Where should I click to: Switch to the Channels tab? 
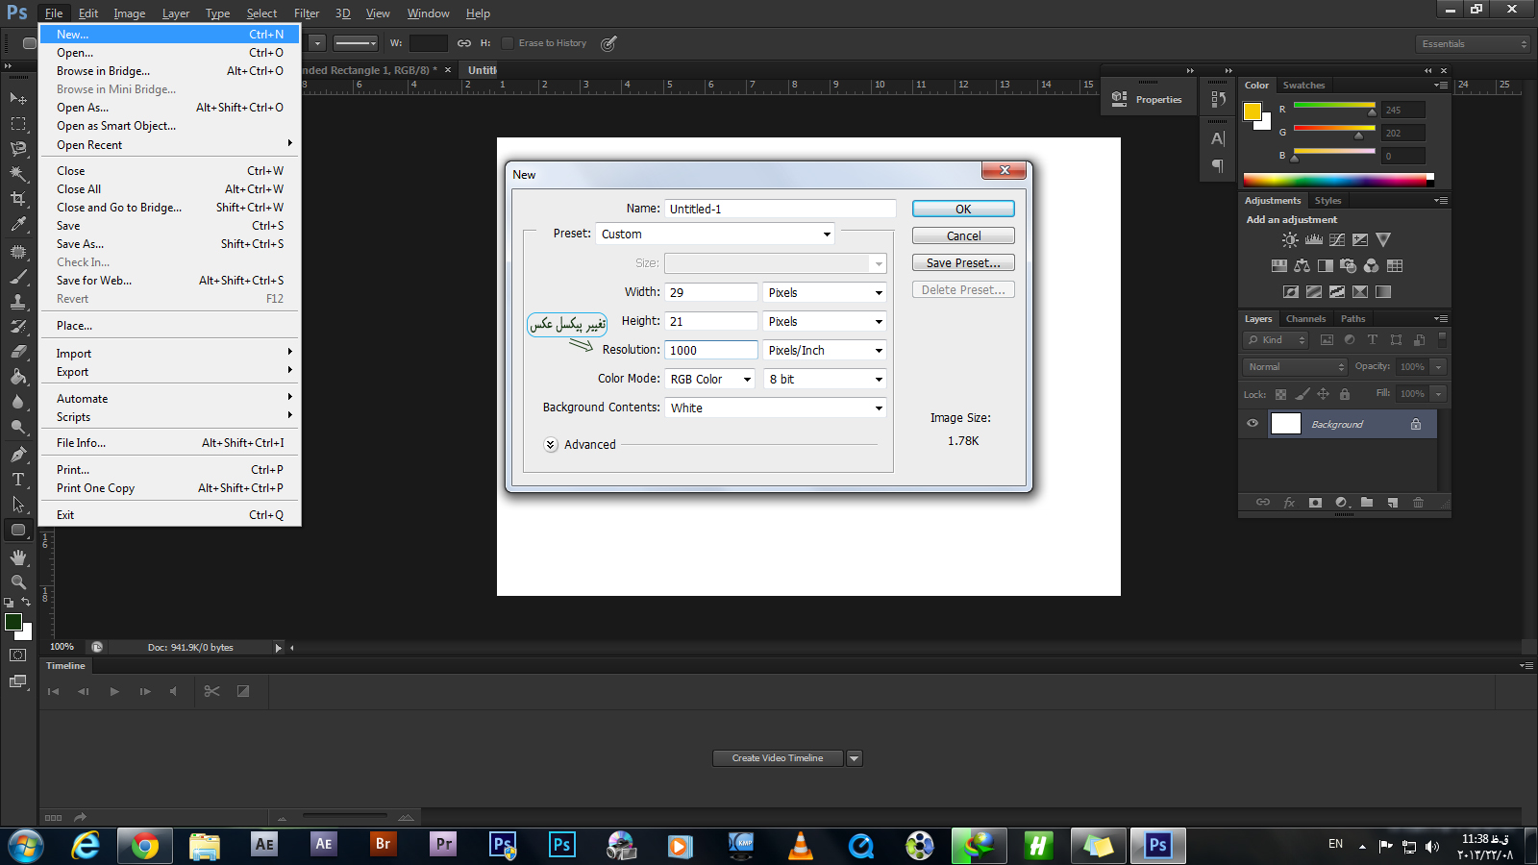1305,319
